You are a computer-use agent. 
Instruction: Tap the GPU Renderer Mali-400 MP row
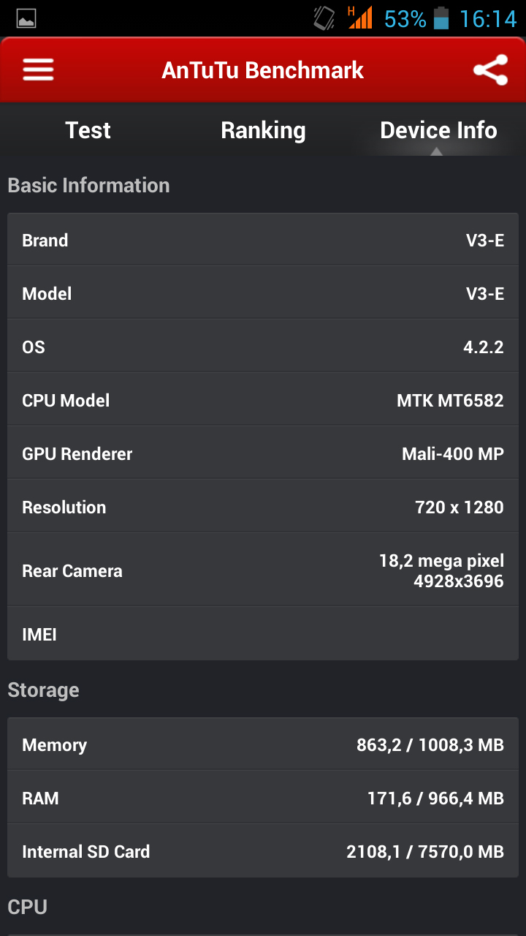(x=263, y=453)
